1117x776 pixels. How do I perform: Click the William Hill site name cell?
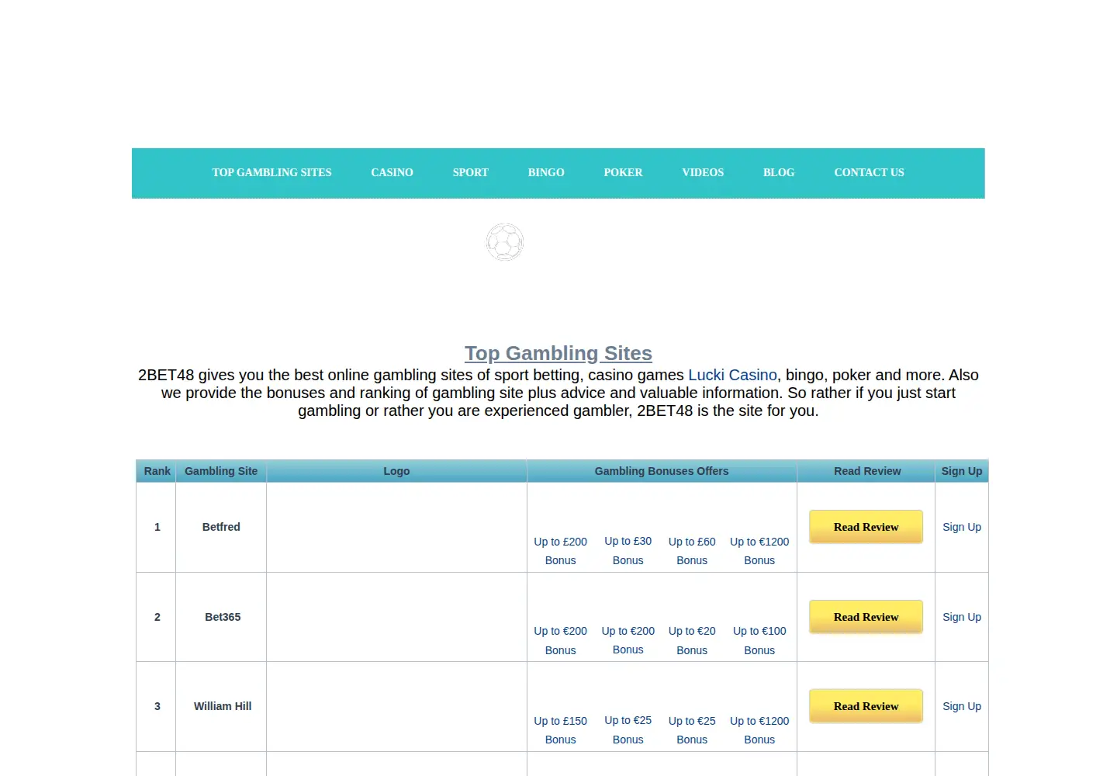pyautogui.click(x=221, y=706)
